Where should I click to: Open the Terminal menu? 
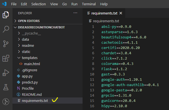[89, 4]
